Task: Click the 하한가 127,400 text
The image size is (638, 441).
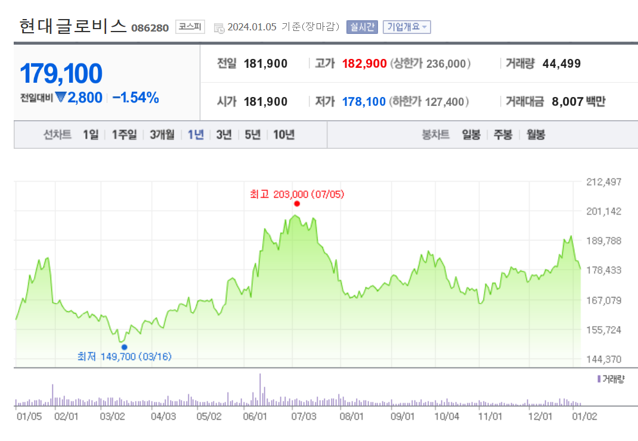Action: [429, 102]
